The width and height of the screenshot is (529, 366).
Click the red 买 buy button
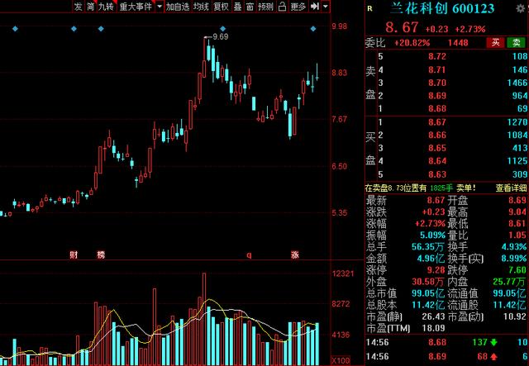496,42
